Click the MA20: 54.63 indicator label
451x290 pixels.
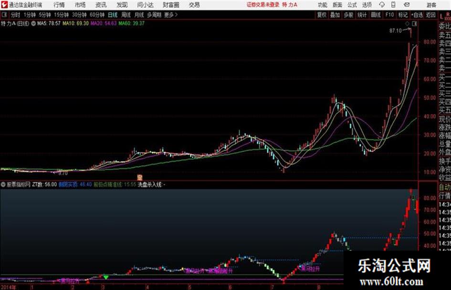[x=104, y=23]
